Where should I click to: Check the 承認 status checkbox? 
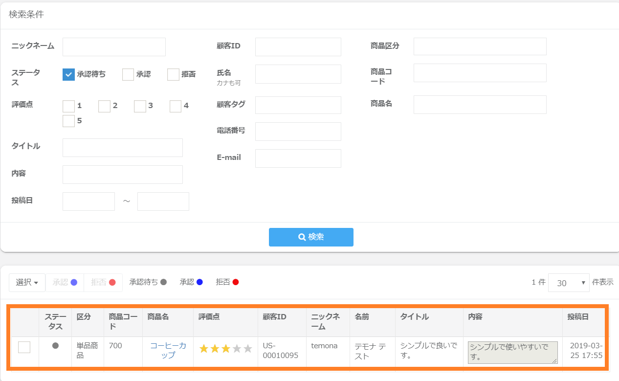[128, 74]
